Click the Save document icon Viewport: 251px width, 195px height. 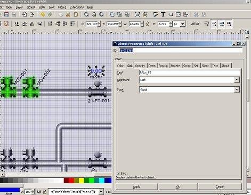(x=6, y=14)
